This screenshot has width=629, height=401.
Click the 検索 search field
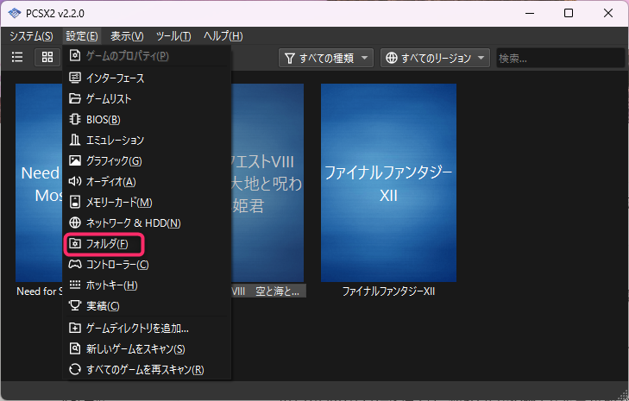click(560, 58)
